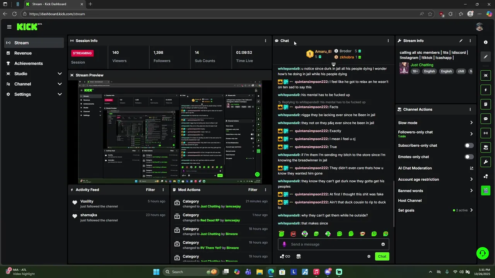Screen dimensions: 495x278
Task: Open Windows Start menu
Action: coord(156,272)
